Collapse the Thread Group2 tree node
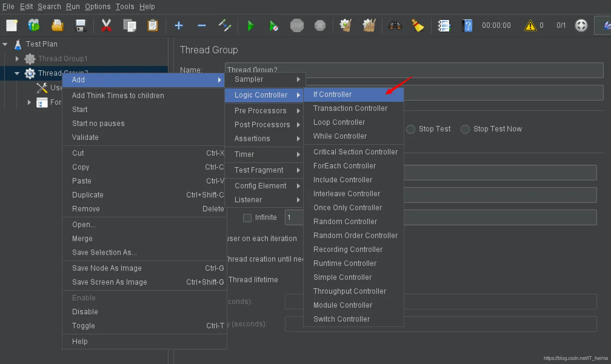The width and height of the screenshot is (611, 364). (17, 73)
